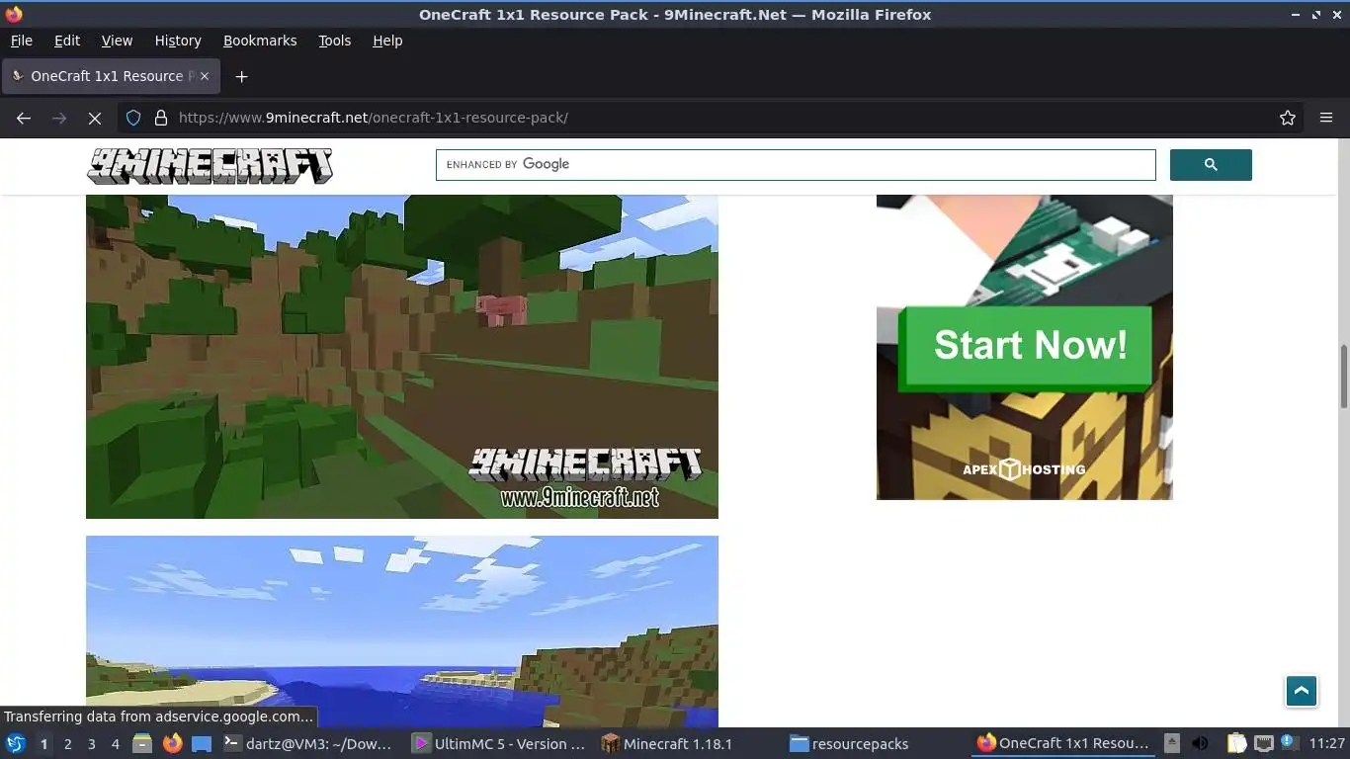
Task: Open clipboard manager tray icon
Action: pos(1237,743)
